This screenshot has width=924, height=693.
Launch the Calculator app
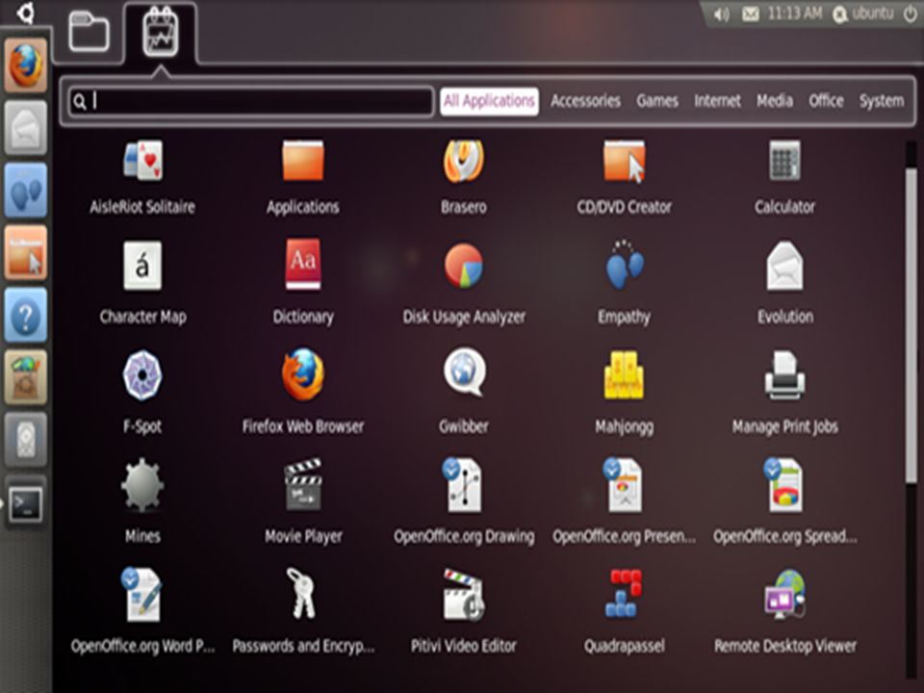[x=785, y=161]
